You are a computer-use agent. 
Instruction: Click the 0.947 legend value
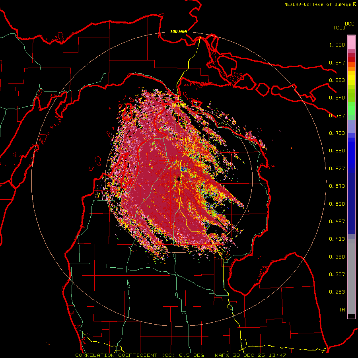337,62
